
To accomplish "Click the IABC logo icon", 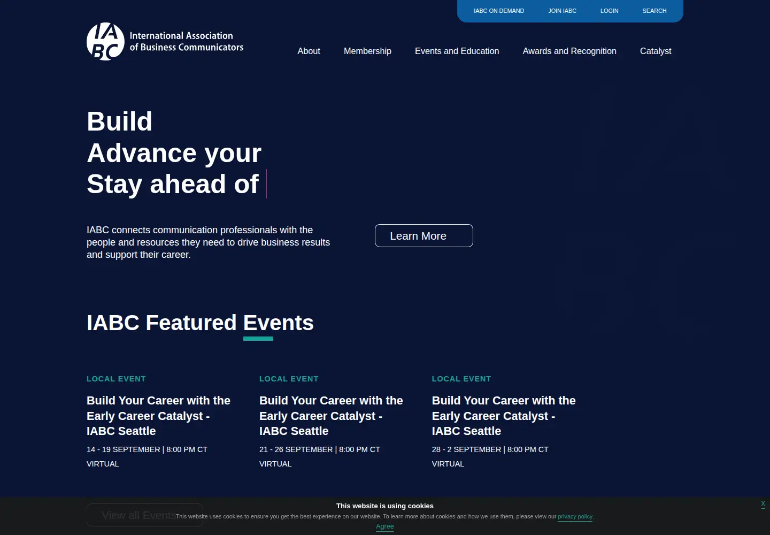I will click(105, 41).
